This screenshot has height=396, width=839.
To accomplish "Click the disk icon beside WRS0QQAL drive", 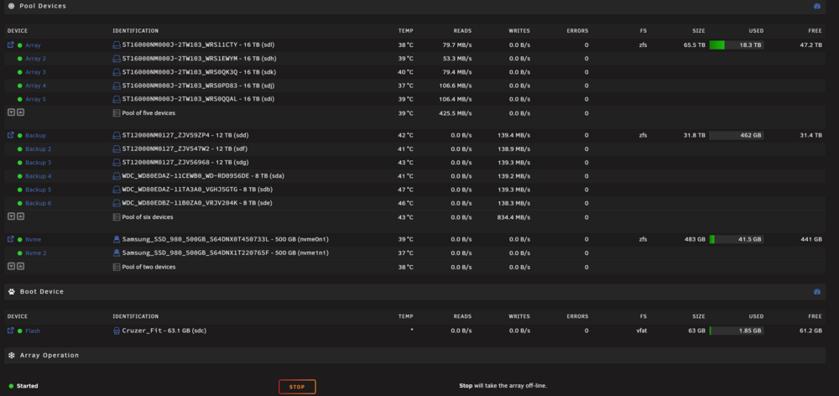I will pyautogui.click(x=117, y=99).
